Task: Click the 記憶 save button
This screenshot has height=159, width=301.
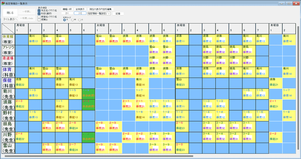Action: click(118, 13)
